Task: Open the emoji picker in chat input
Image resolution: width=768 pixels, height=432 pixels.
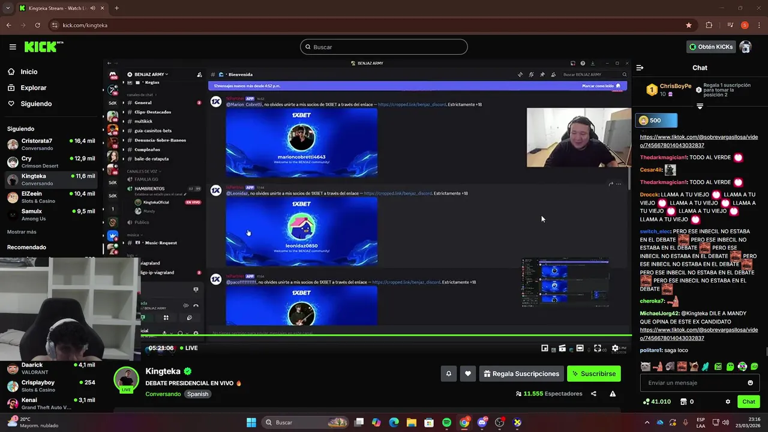Action: pos(750,383)
